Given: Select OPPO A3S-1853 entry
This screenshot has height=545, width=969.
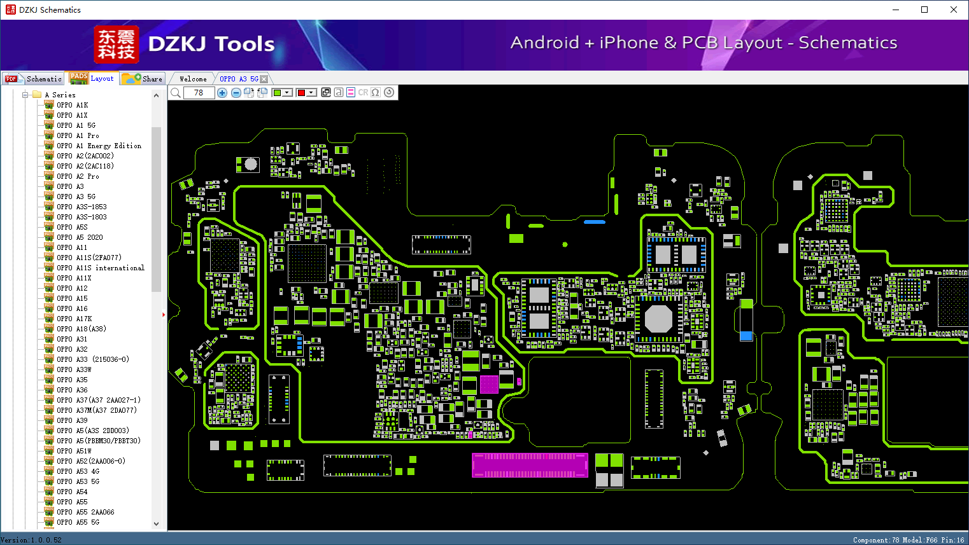Looking at the screenshot, I should pos(81,207).
